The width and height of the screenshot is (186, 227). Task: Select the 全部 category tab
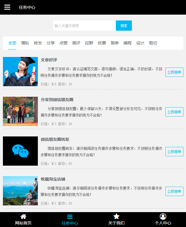click(12, 43)
